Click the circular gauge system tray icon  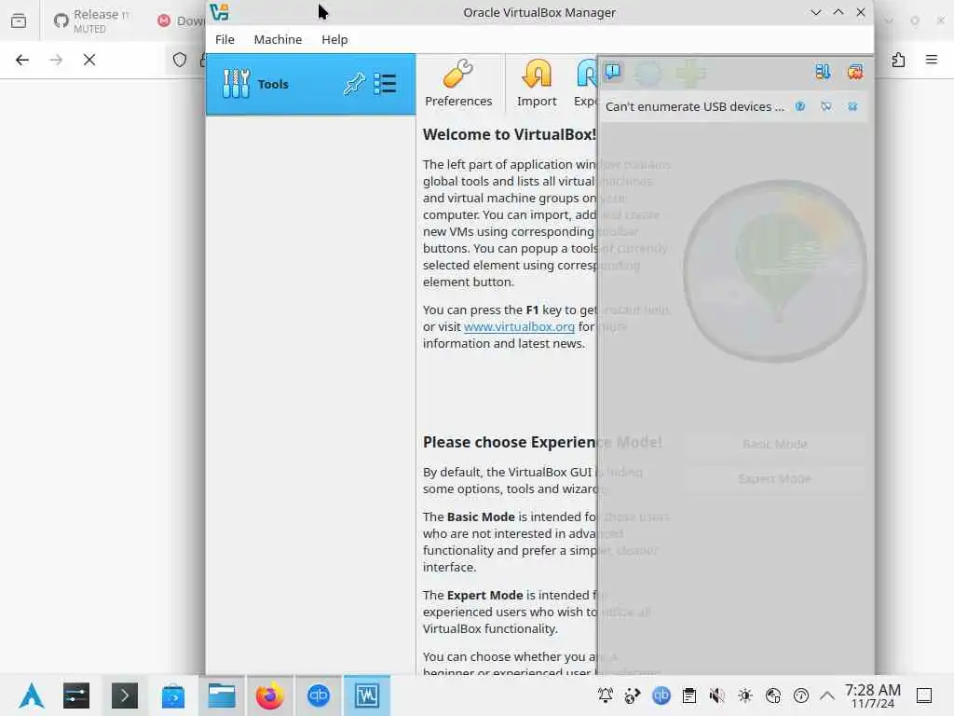(x=801, y=695)
